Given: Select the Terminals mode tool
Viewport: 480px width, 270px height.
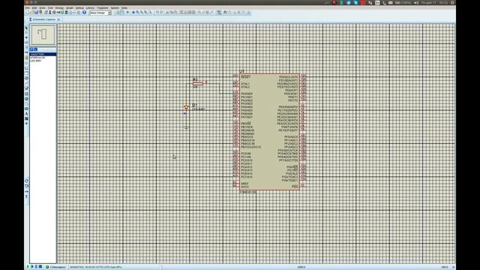Looking at the screenshot, I should tap(27, 63).
